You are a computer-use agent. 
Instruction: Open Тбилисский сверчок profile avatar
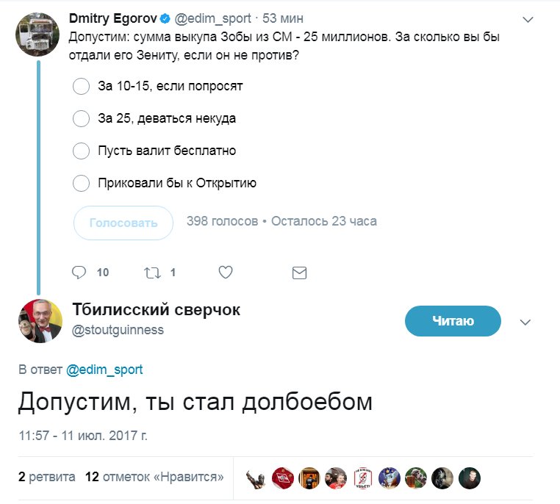(x=39, y=321)
